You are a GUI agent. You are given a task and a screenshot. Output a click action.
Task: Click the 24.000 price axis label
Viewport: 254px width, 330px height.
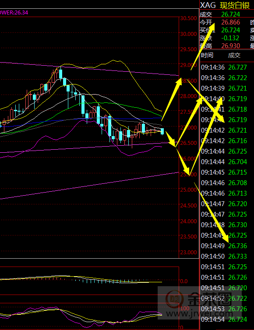pos(188,221)
